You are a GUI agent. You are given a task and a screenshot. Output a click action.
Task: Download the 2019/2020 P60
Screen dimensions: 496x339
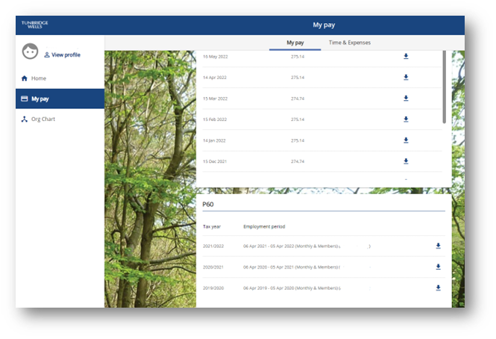438,288
